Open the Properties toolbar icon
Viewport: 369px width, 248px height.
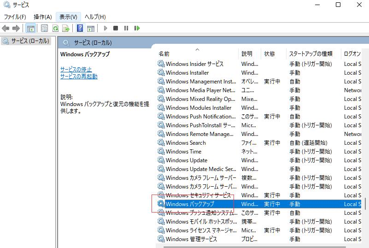coord(44,29)
